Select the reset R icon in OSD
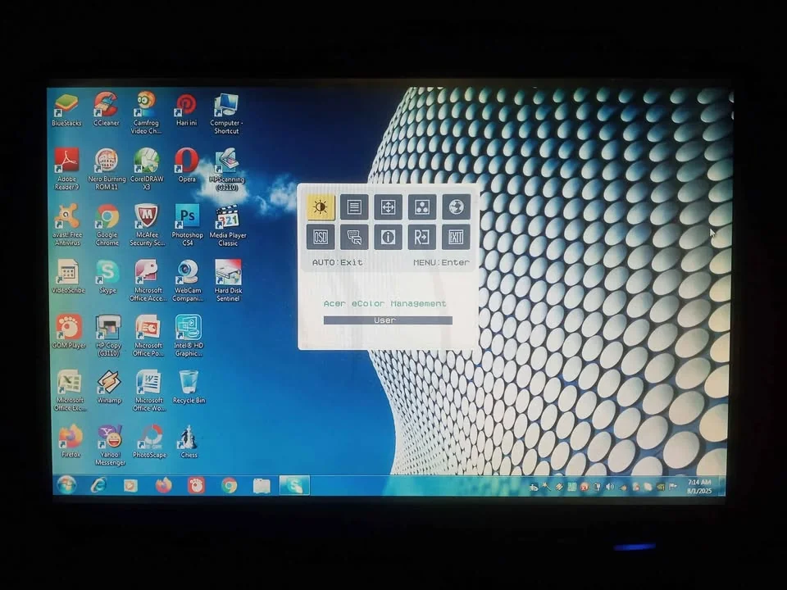The image size is (787, 590). (x=422, y=237)
